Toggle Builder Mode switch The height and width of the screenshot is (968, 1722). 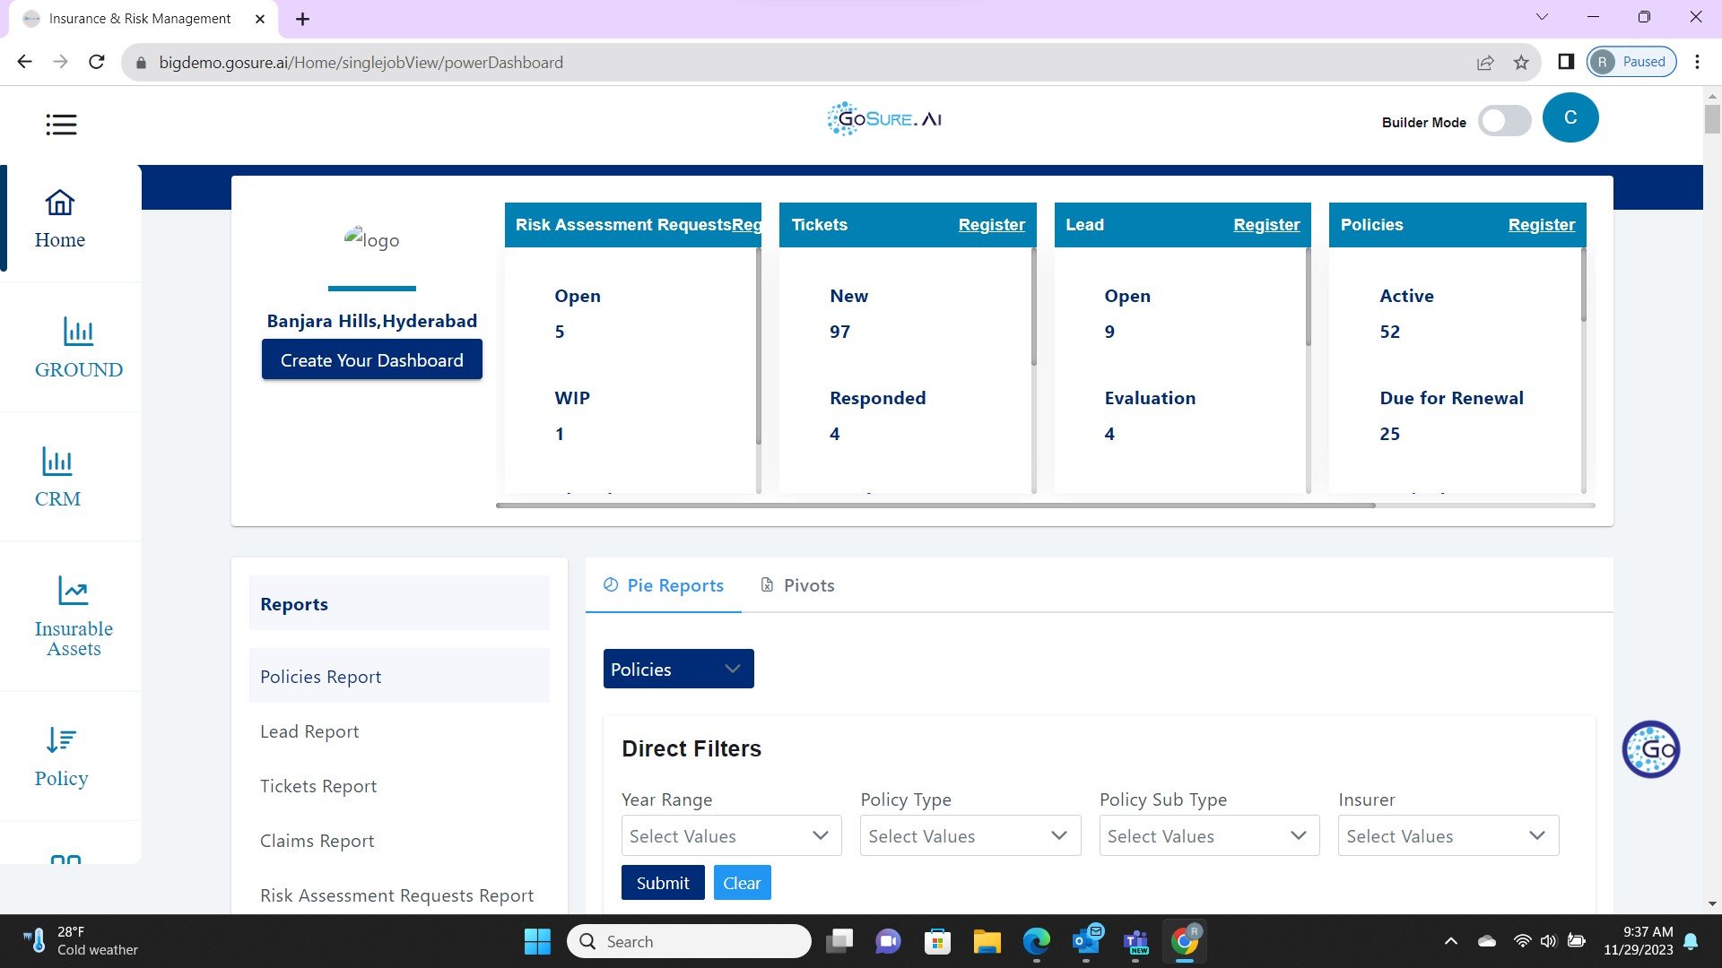(1503, 121)
